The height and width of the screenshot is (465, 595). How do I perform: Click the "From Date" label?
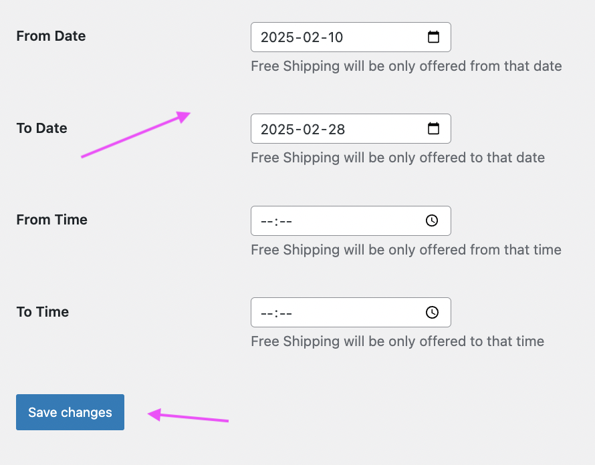tap(51, 36)
